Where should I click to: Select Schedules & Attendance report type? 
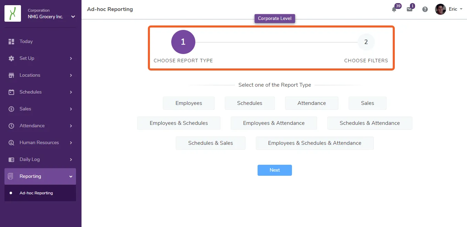point(370,123)
